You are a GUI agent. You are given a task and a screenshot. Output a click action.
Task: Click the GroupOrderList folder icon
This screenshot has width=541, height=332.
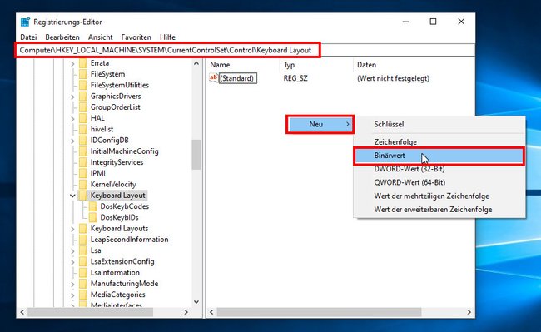(x=82, y=107)
